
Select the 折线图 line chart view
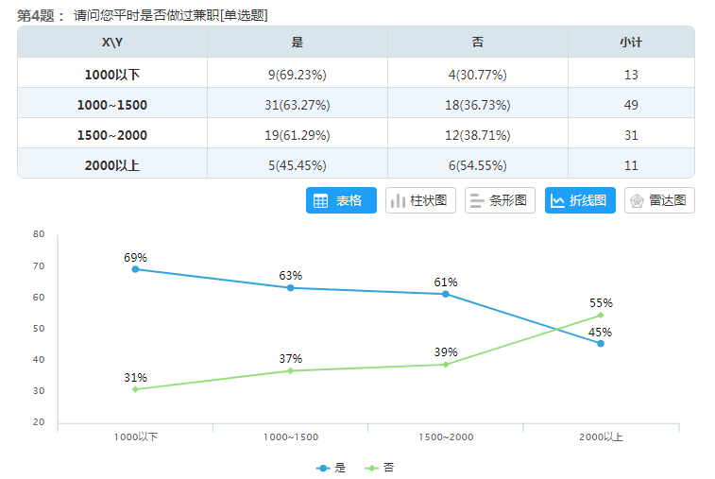pos(580,200)
